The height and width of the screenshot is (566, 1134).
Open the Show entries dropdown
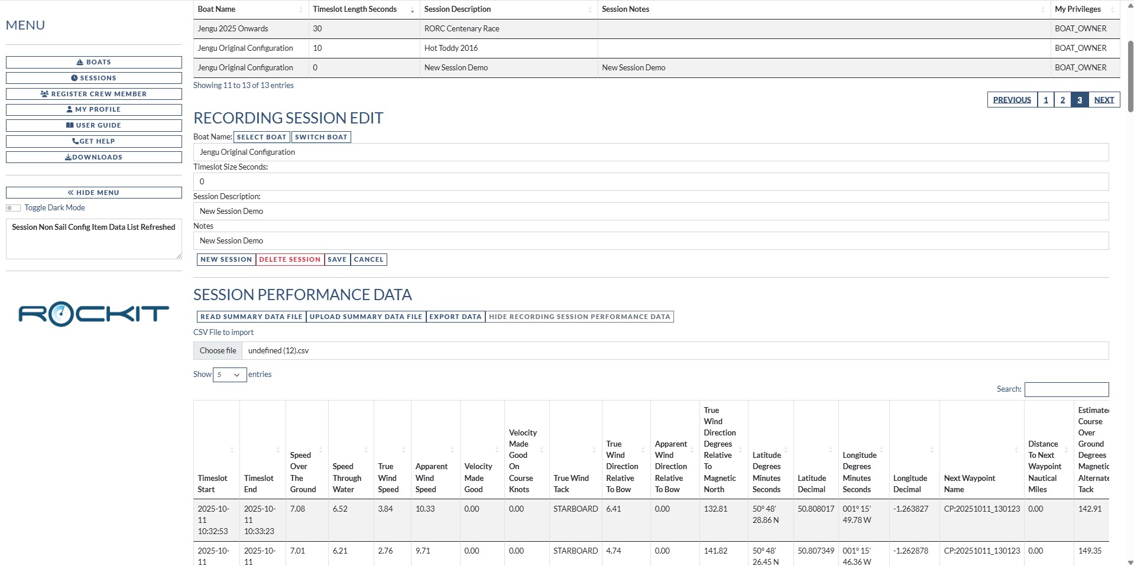point(229,375)
